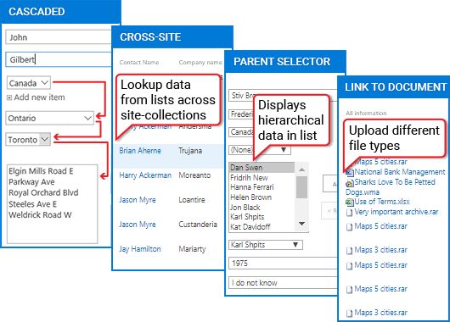Click Trujana company cell
Viewport: 450px width, 322px height.
pos(190,151)
